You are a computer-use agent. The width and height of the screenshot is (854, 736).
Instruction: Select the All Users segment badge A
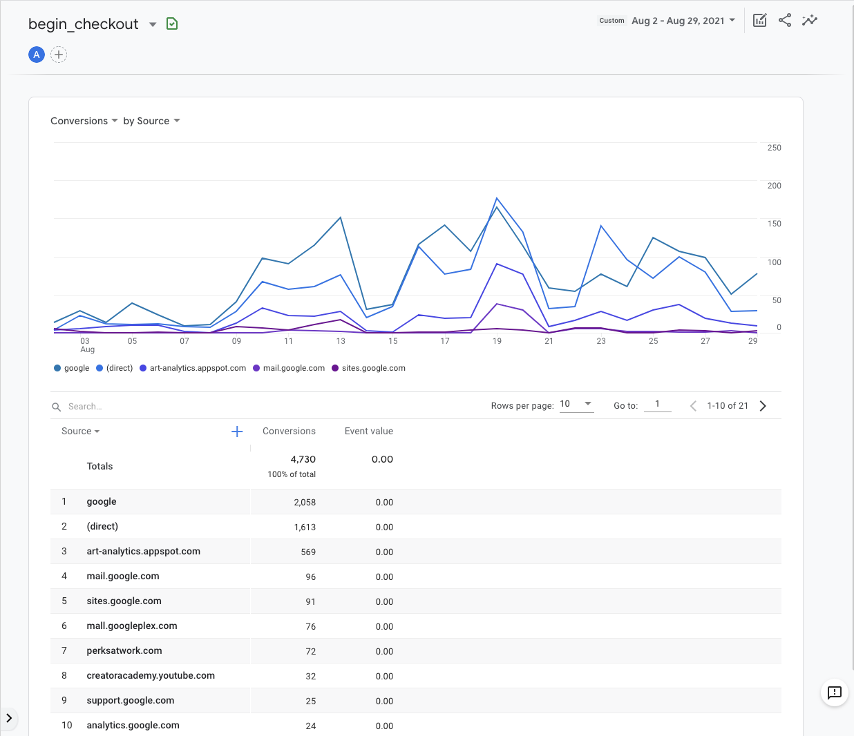point(37,55)
